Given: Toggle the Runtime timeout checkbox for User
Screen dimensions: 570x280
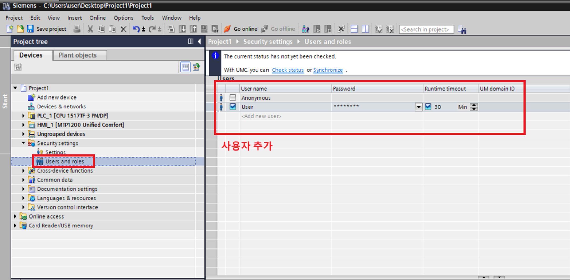Looking at the screenshot, I should (x=428, y=107).
